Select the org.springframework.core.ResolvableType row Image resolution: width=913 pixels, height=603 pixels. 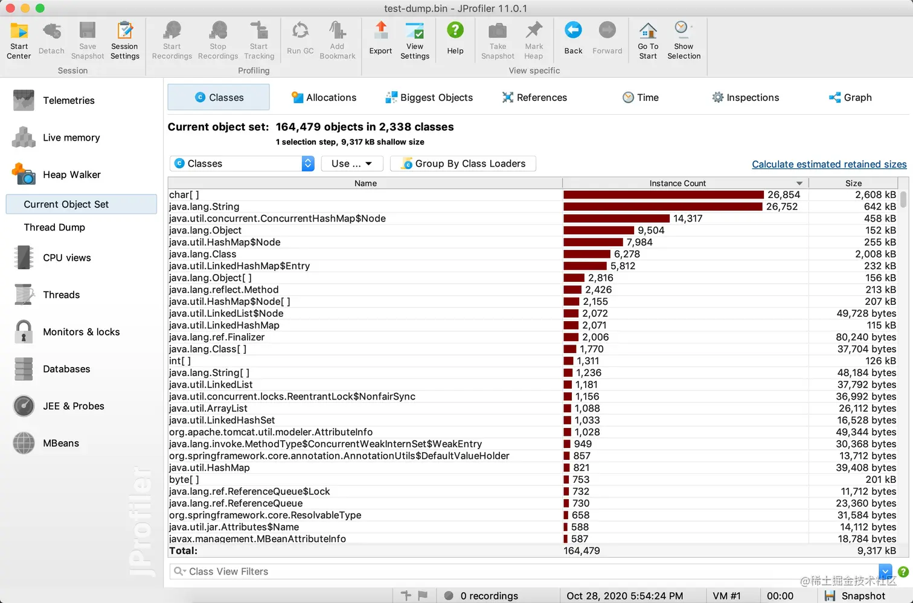click(x=533, y=515)
